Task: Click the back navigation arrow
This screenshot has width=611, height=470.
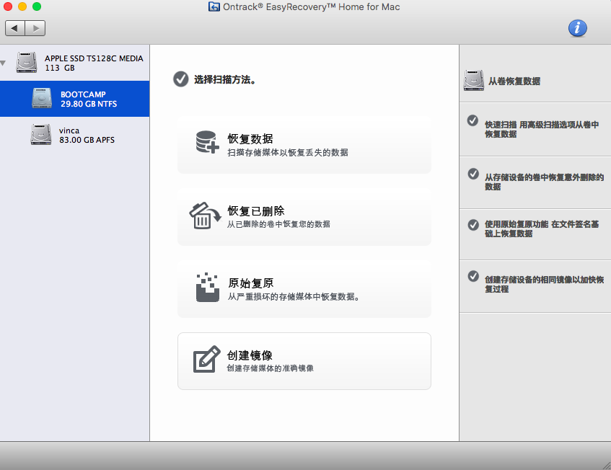Action: click(15, 28)
